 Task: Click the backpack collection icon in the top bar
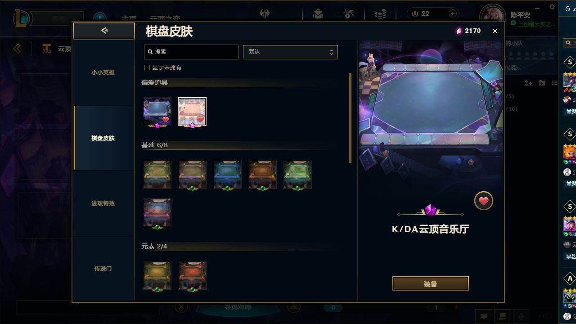click(318, 14)
